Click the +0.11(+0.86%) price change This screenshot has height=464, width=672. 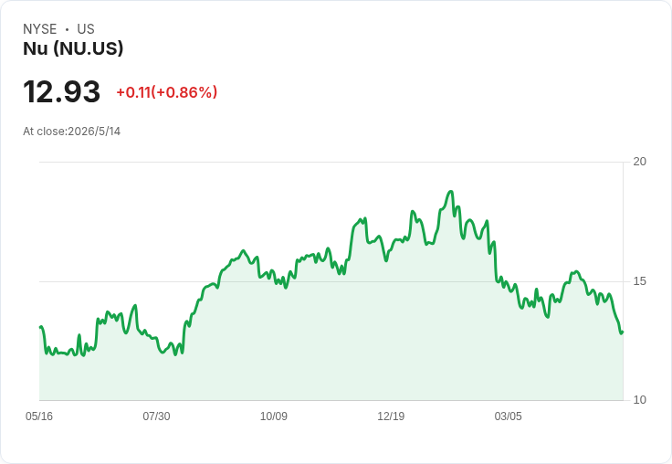coord(167,92)
